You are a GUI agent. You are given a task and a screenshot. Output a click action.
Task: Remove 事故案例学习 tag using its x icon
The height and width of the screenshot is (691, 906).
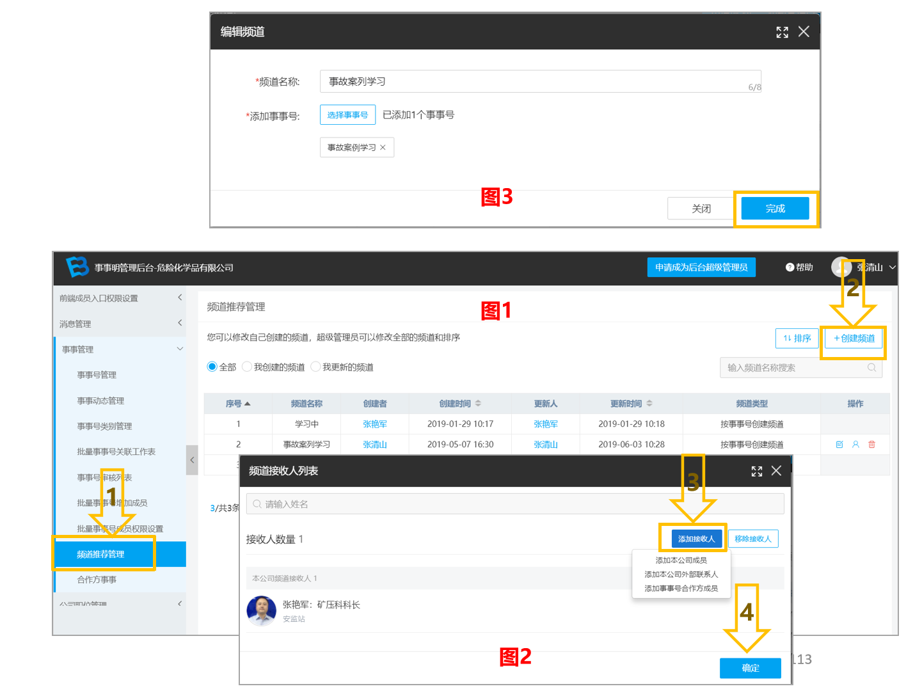pyautogui.click(x=383, y=147)
